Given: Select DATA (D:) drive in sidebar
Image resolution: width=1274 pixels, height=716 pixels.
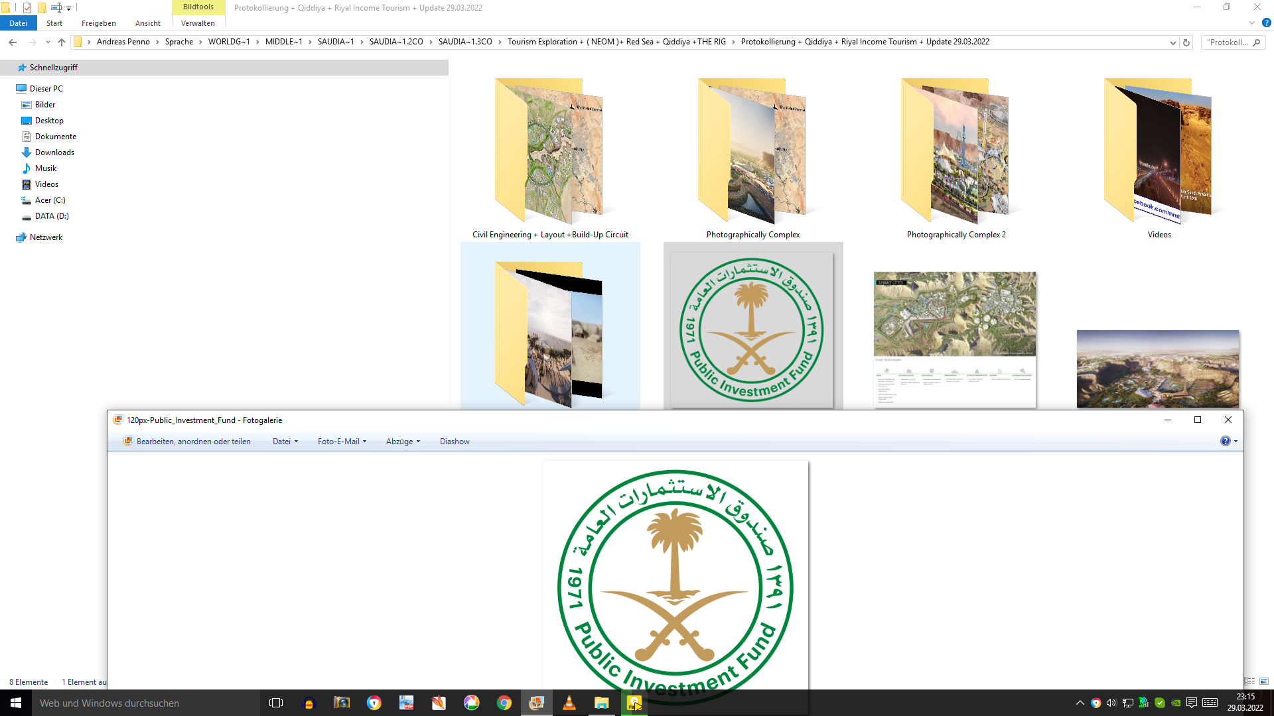Looking at the screenshot, I should click(x=52, y=216).
